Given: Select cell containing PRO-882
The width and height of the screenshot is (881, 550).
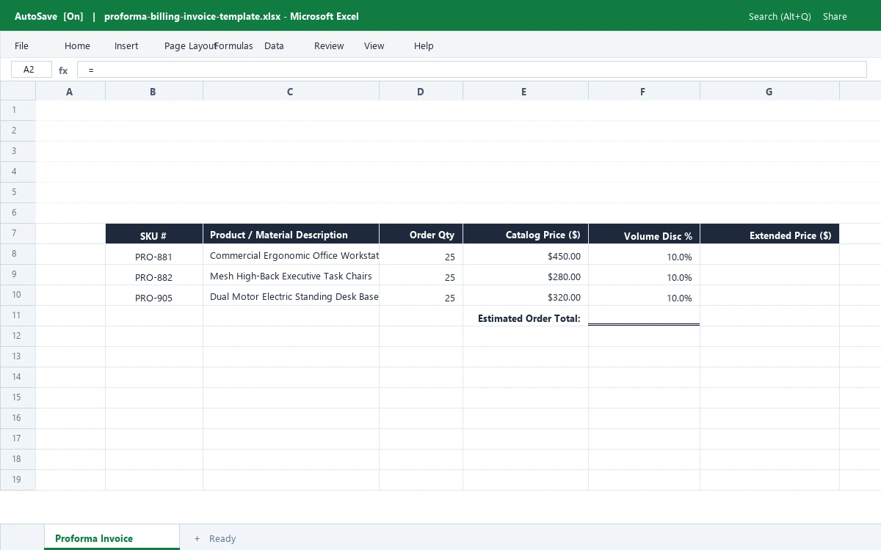Looking at the screenshot, I should pyautogui.click(x=154, y=275).
